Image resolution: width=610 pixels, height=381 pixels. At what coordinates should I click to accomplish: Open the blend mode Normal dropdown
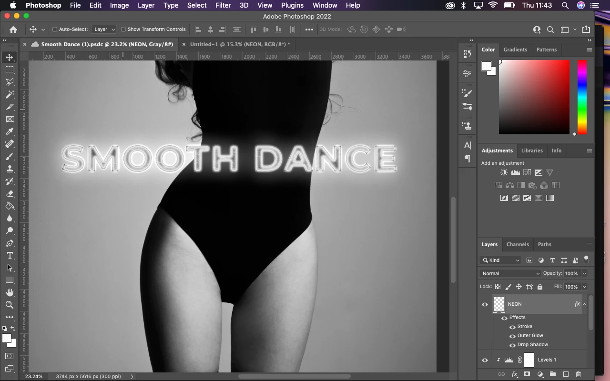click(510, 273)
